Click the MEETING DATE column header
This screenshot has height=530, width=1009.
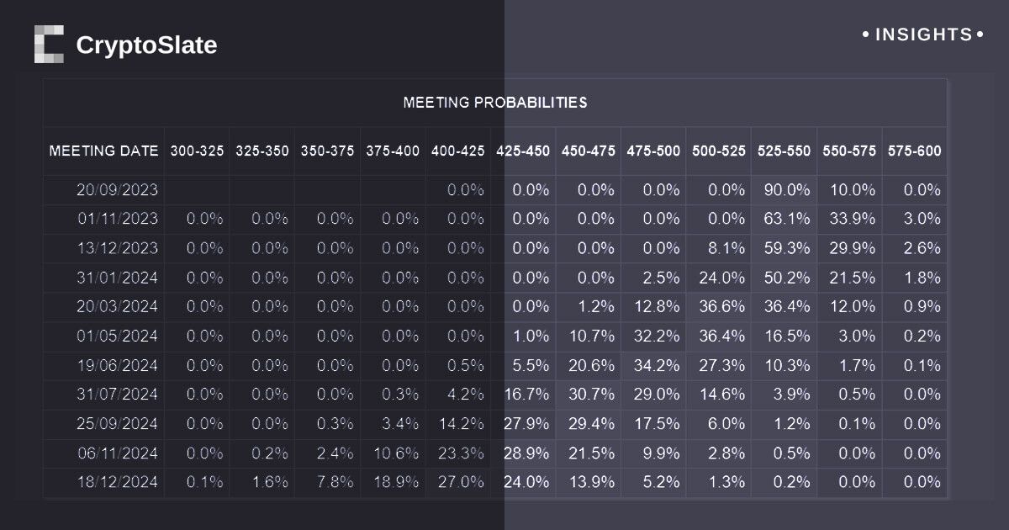coord(103,151)
